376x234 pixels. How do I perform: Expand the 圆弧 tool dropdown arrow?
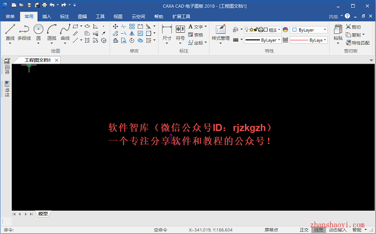point(52,43)
